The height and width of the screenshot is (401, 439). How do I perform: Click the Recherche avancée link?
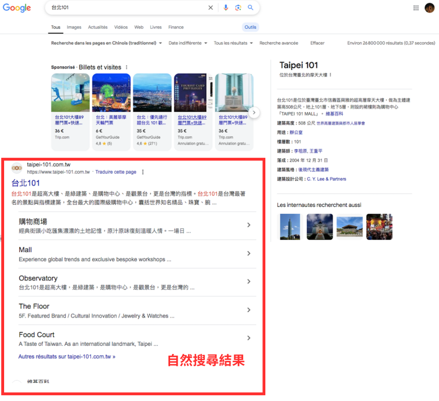279,43
